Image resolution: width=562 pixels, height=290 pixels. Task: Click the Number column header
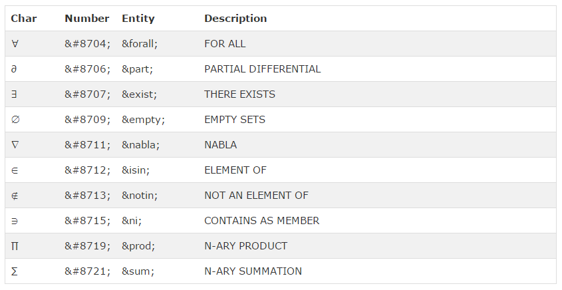click(x=86, y=19)
